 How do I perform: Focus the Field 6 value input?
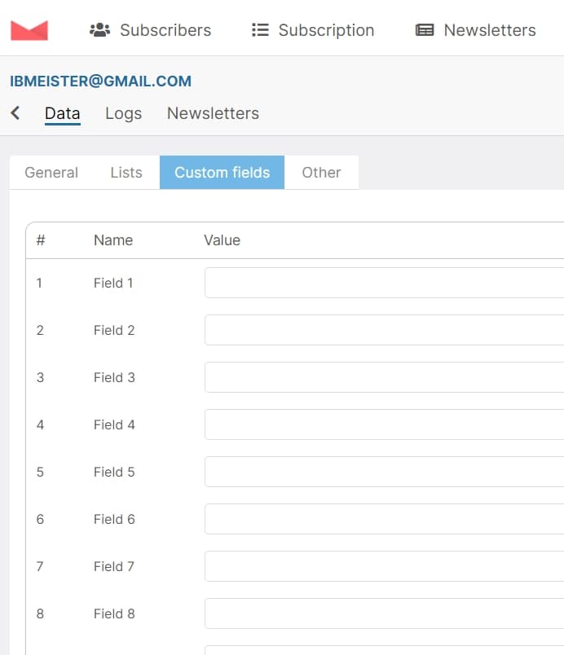[385, 519]
